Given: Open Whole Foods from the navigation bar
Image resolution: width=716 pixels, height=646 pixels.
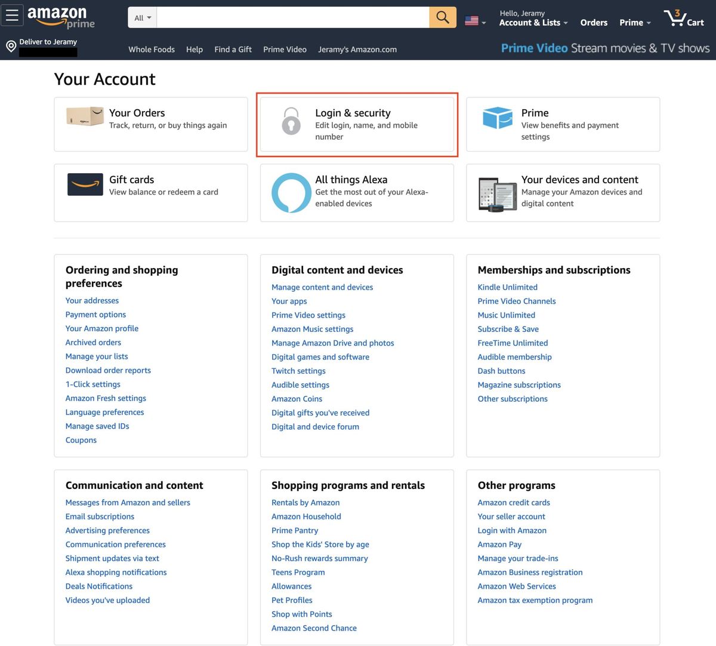Looking at the screenshot, I should point(151,50).
